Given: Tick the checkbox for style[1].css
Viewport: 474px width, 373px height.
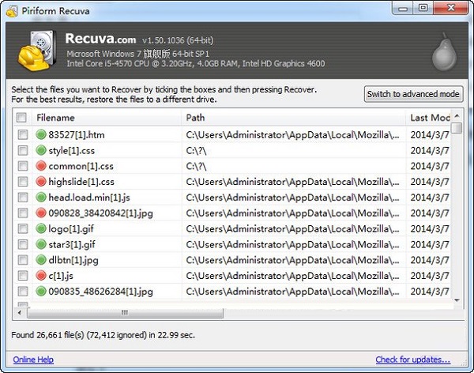Looking at the screenshot, I should pyautogui.click(x=23, y=150).
